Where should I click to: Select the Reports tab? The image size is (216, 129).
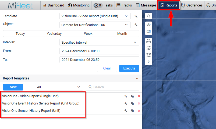(169, 5)
